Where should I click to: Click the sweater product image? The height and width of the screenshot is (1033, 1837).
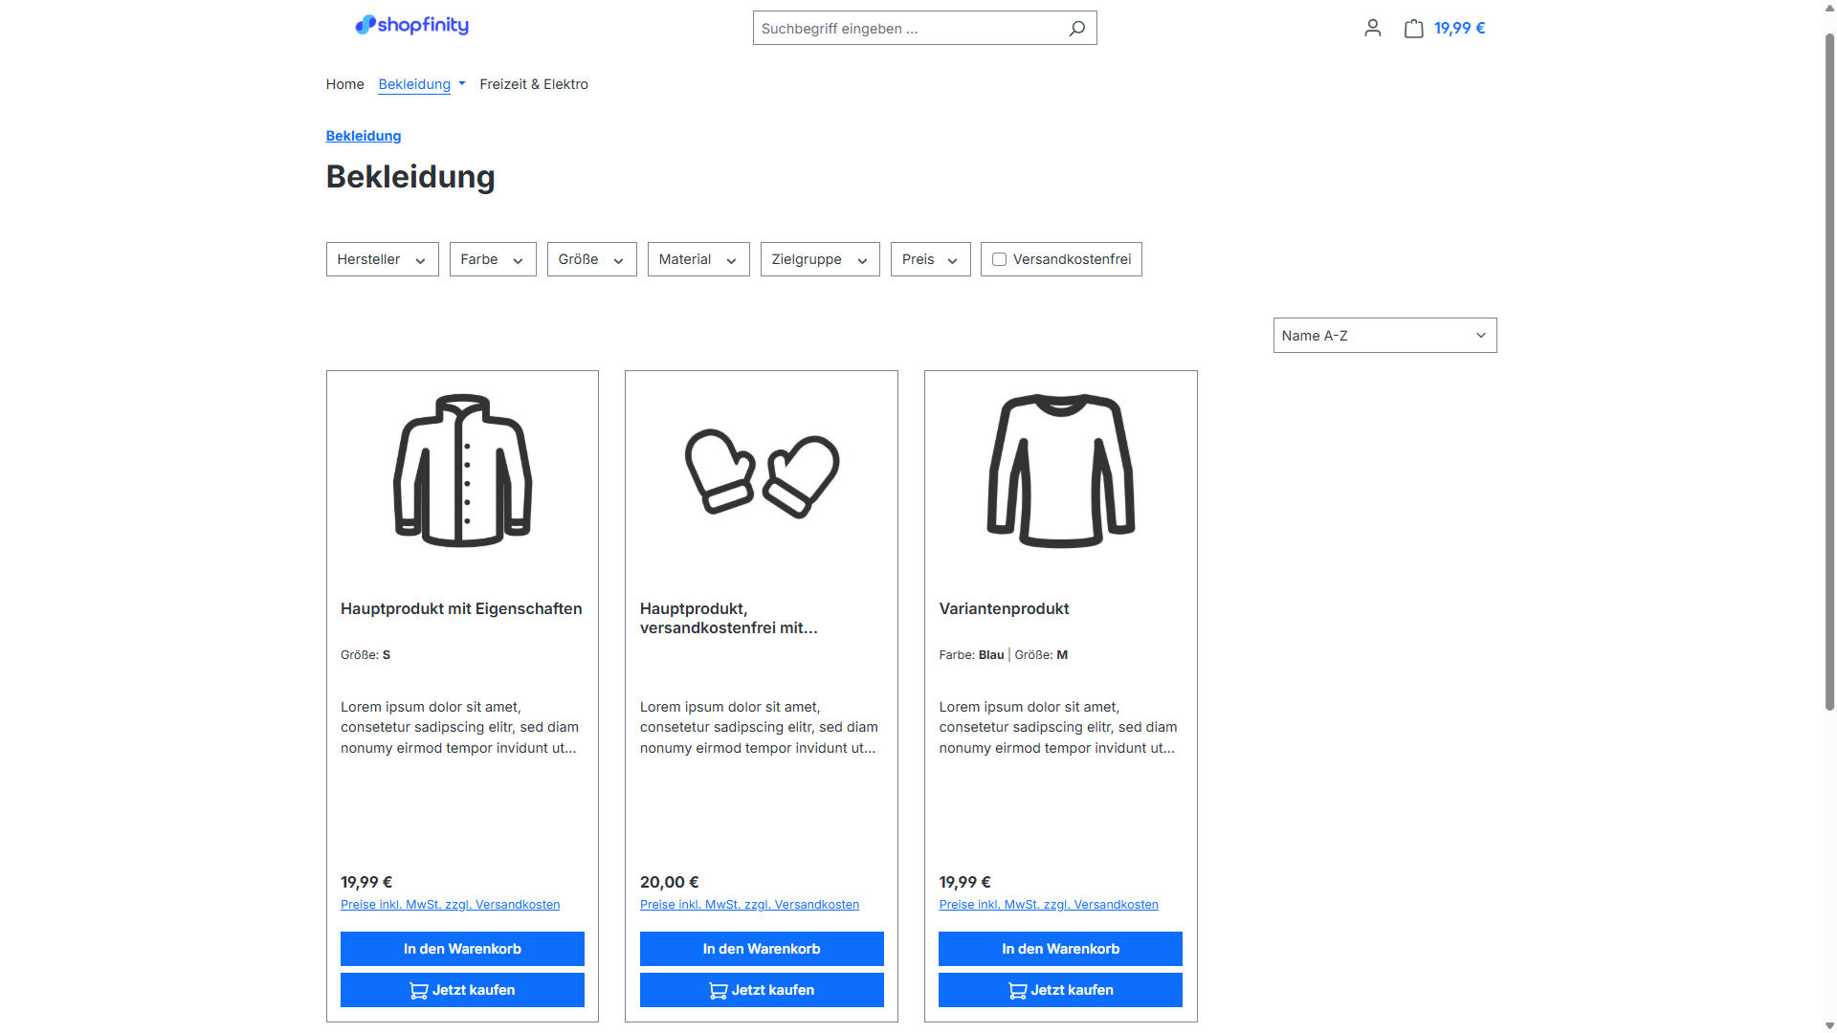point(1061,471)
